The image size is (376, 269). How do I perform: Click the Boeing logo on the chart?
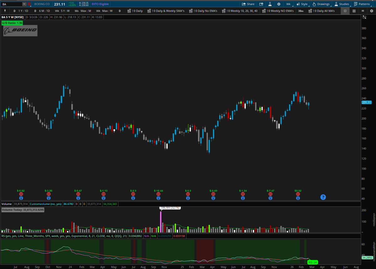(x=20, y=31)
